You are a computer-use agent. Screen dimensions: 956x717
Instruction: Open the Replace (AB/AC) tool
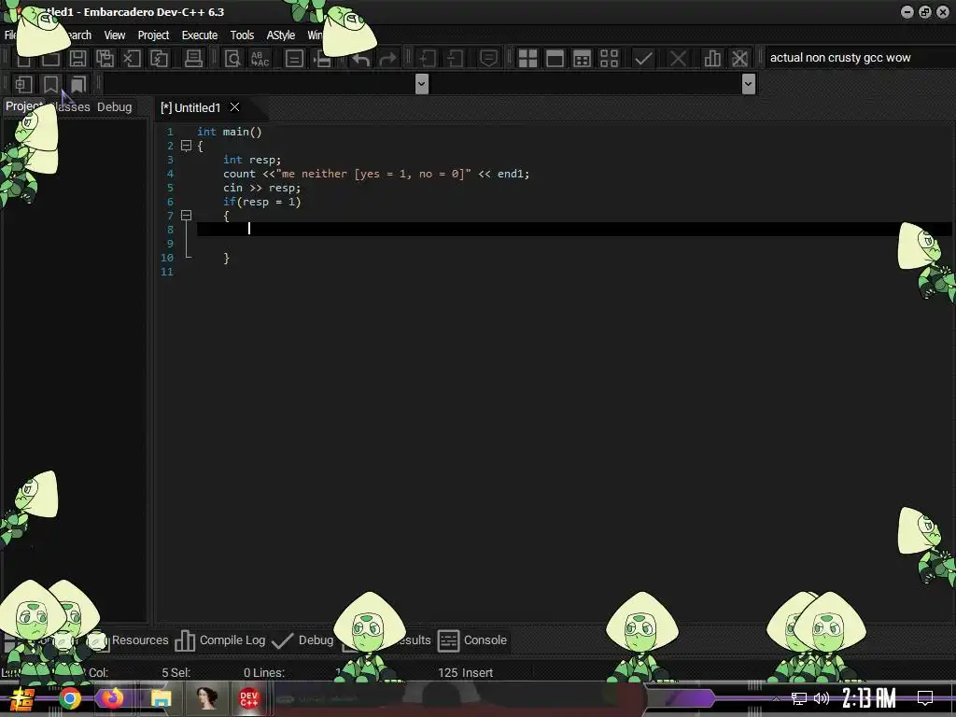tap(260, 59)
